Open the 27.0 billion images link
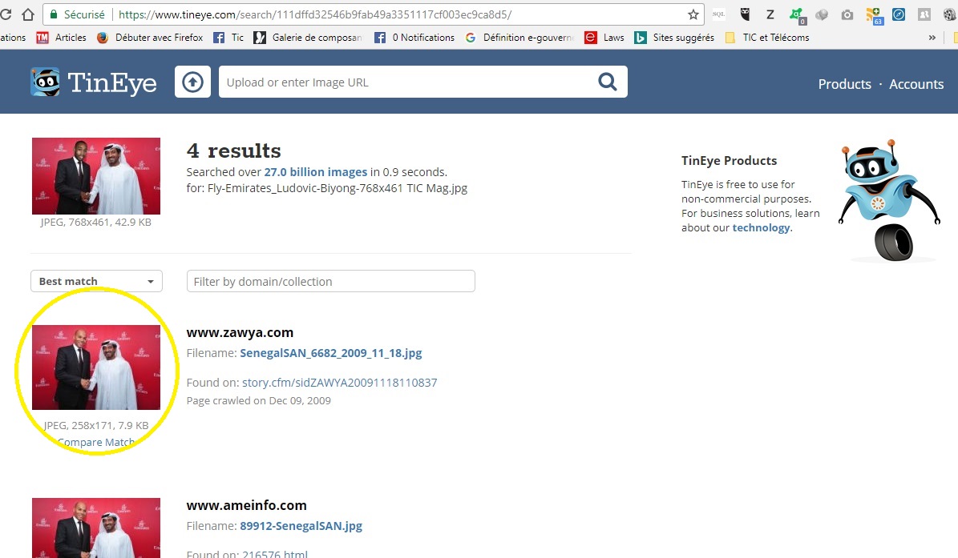The width and height of the screenshot is (958, 558). pos(315,172)
